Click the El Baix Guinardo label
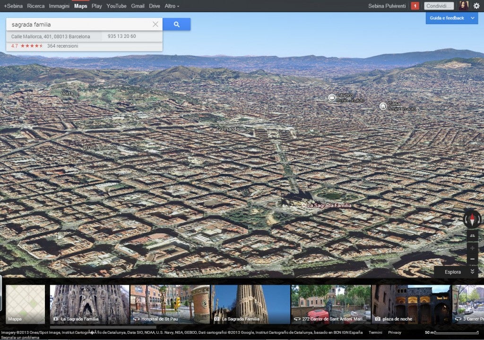 pos(102,148)
